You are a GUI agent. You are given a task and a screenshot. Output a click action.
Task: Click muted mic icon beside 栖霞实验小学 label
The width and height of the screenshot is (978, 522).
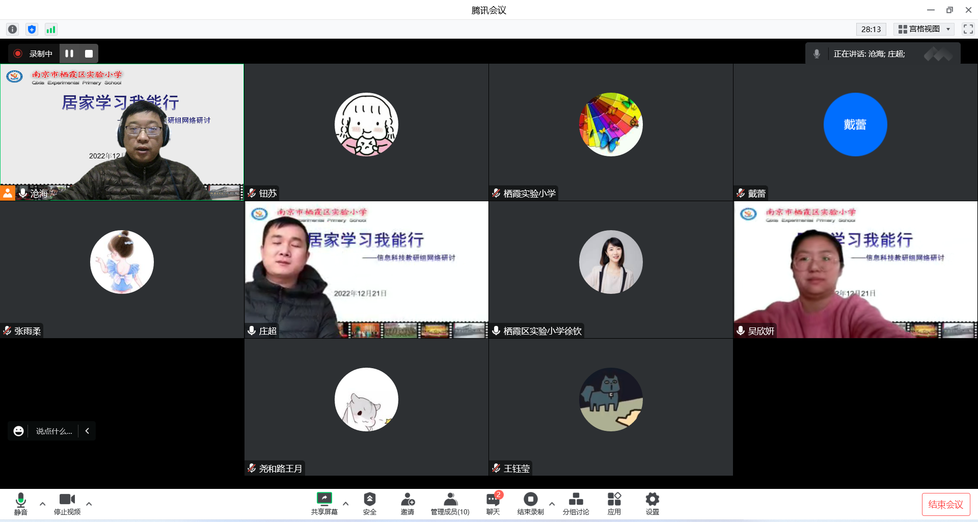496,193
